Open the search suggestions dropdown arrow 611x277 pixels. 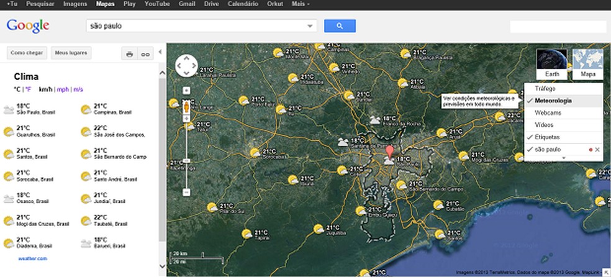click(310, 26)
